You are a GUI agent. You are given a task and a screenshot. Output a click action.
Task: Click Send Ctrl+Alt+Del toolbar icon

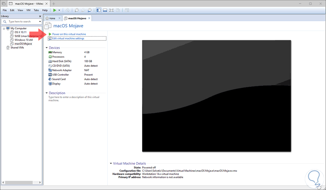(67, 10)
